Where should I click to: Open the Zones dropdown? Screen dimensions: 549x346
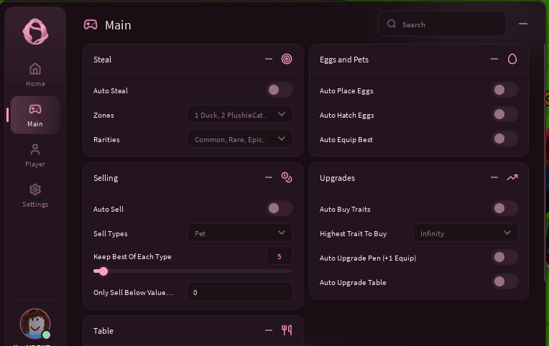[x=240, y=115]
